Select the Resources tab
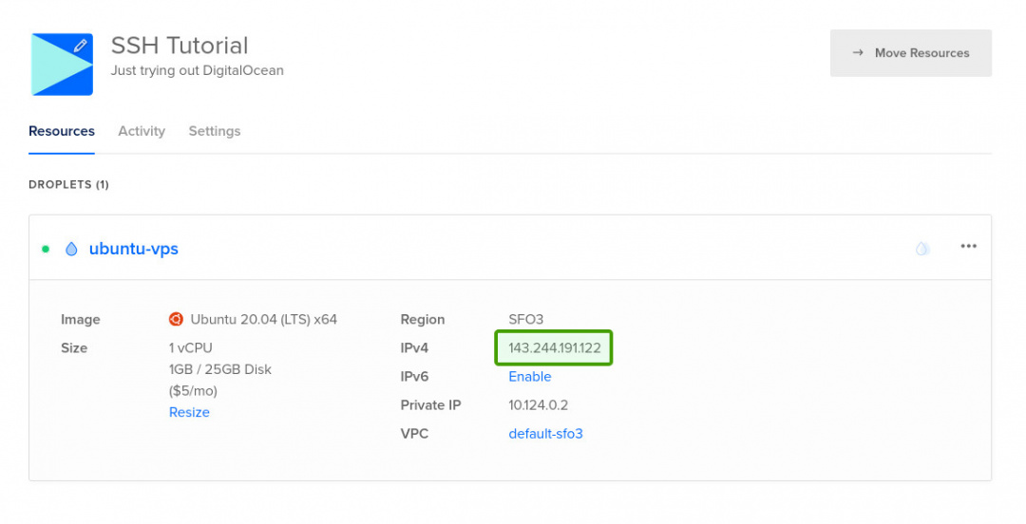This screenshot has height=524, width=1026. coord(62,131)
